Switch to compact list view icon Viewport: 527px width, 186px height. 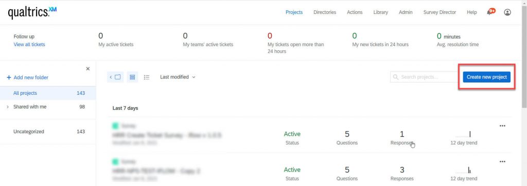[x=147, y=77]
